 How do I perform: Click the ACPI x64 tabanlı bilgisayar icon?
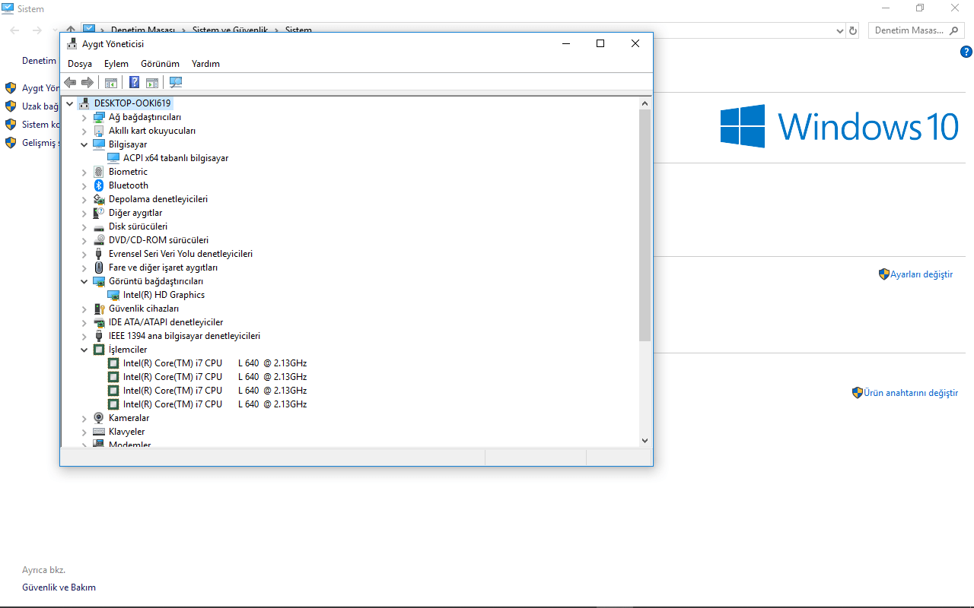point(113,158)
